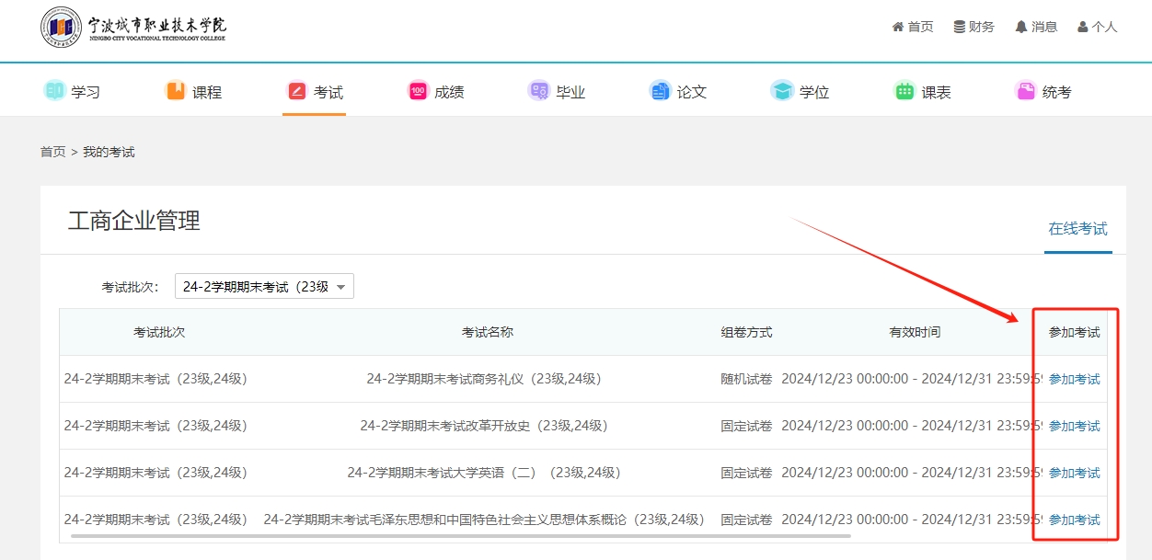The image size is (1152, 560).
Task: Click the orange 课程 icon
Action: tap(175, 91)
